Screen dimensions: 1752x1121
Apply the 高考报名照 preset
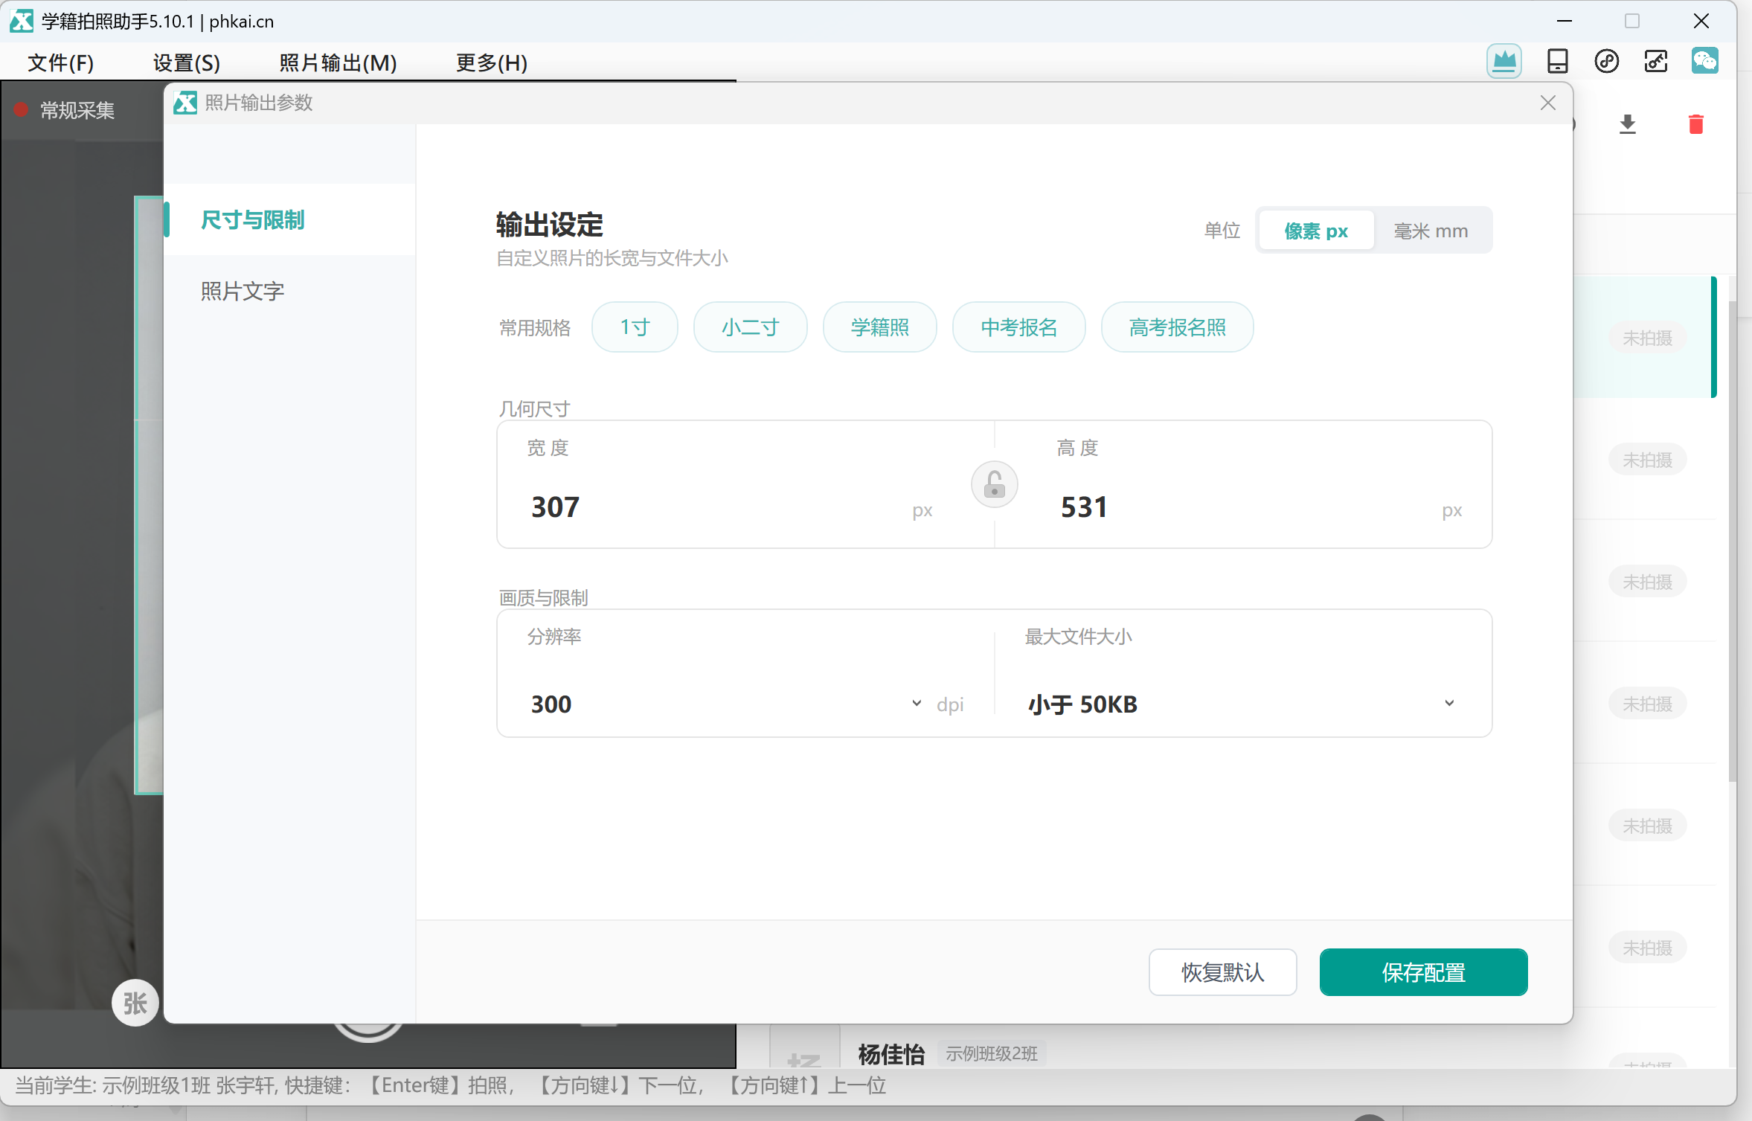coord(1177,327)
